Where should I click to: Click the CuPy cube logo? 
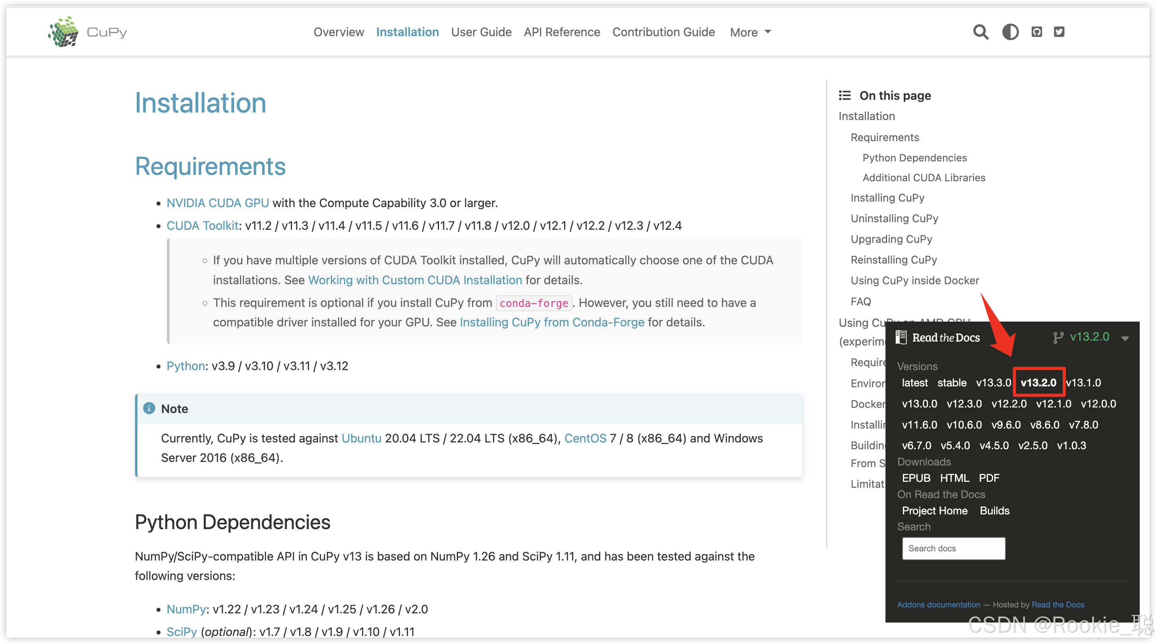(x=63, y=32)
